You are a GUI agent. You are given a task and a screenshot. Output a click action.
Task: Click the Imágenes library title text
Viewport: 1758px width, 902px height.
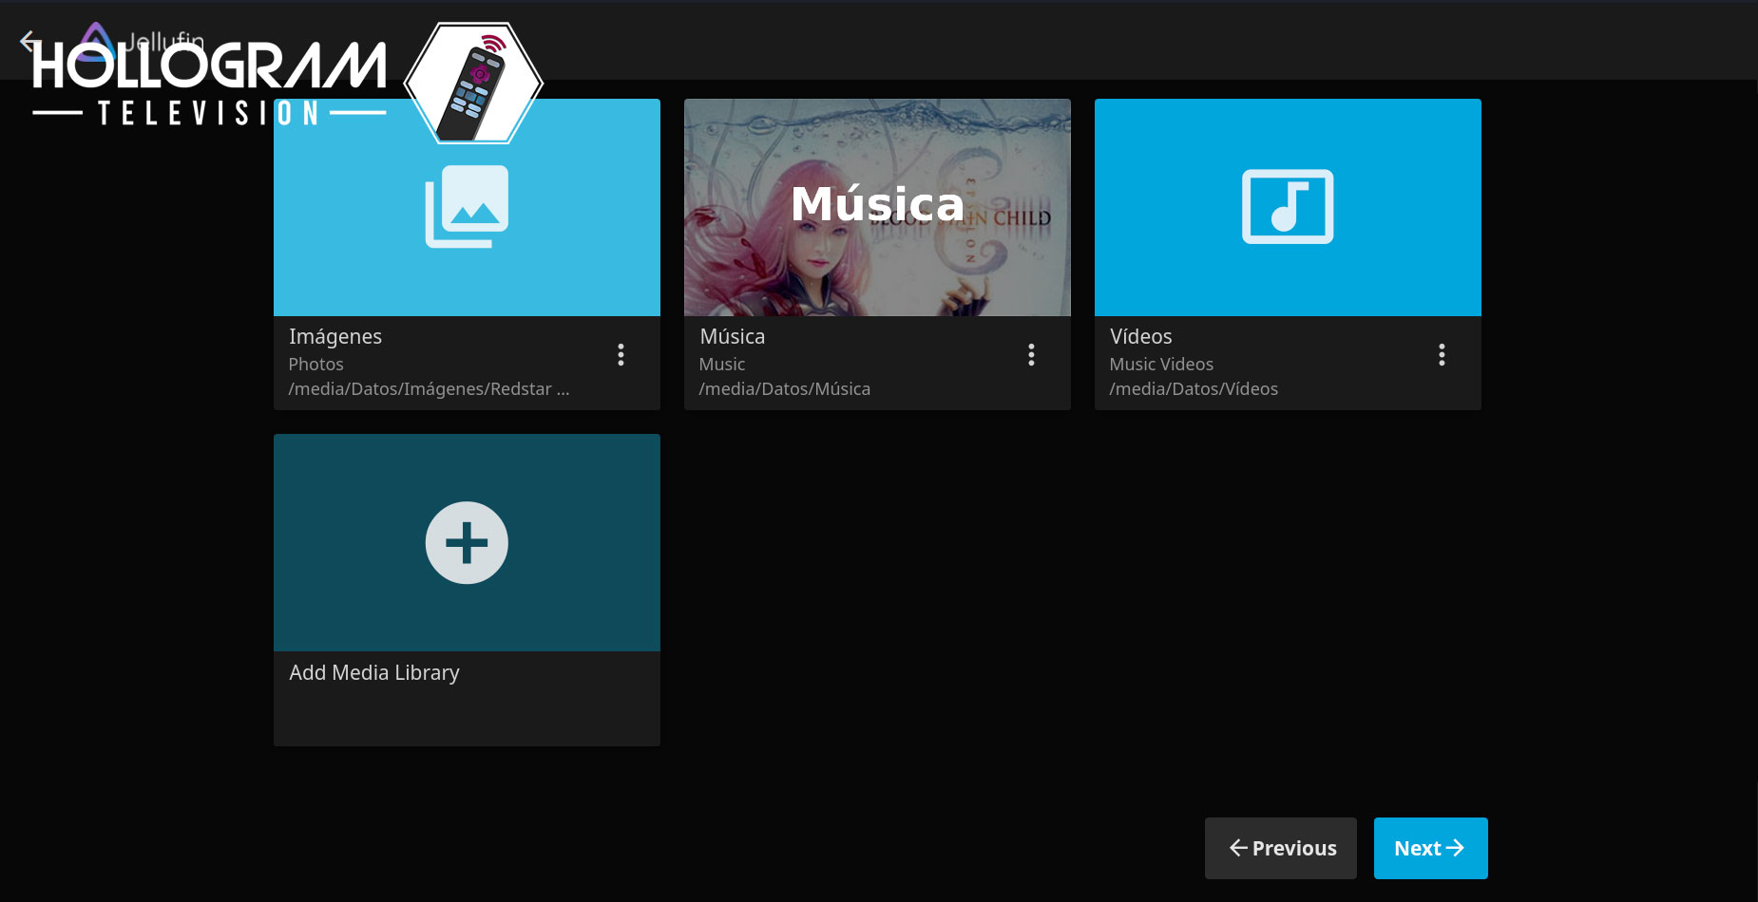[335, 336]
